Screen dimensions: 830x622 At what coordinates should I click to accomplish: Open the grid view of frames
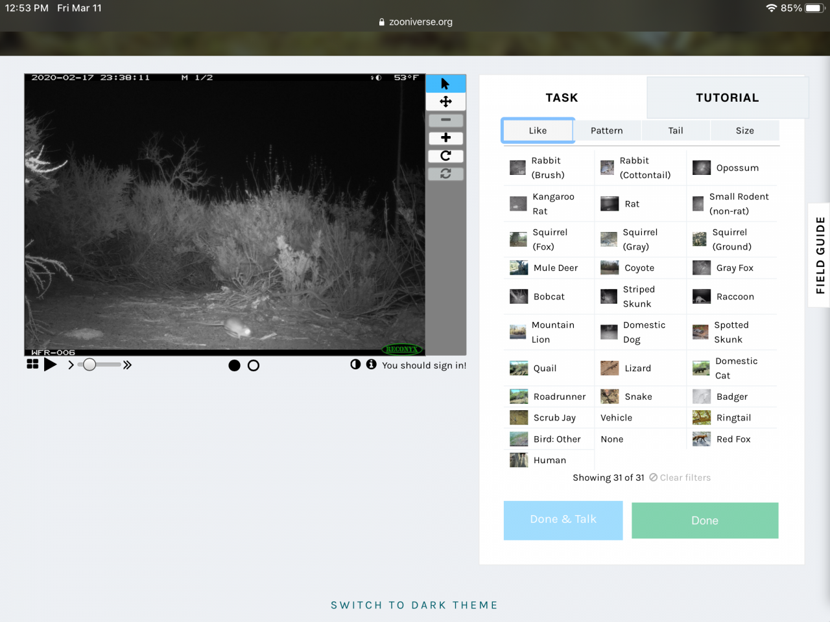click(32, 364)
